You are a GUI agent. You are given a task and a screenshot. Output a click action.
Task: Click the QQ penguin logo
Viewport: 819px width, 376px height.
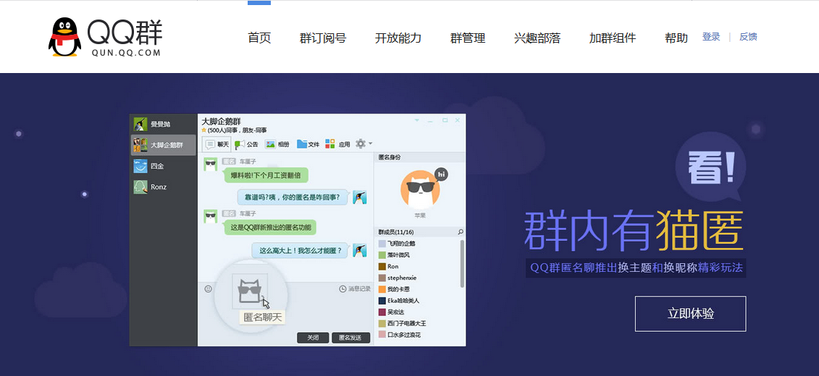point(64,37)
